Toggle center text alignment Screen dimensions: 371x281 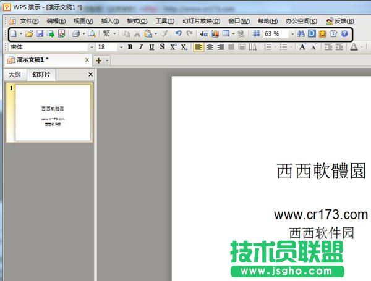pos(210,48)
